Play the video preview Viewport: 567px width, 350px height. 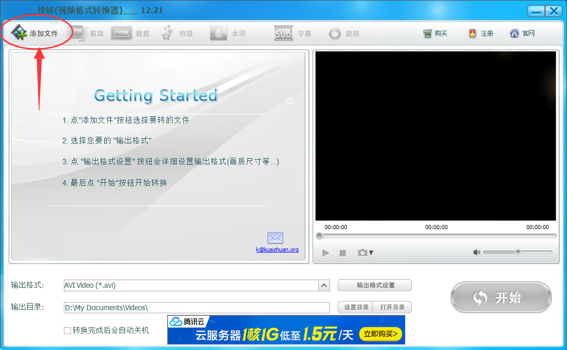coord(325,253)
